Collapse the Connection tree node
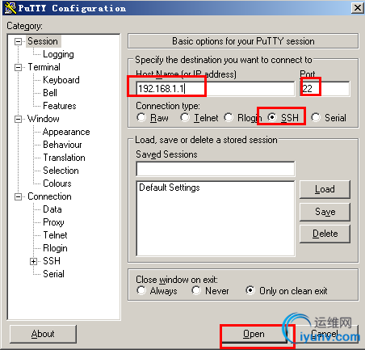 pyautogui.click(x=18, y=196)
